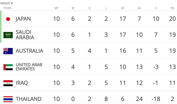This screenshot has width=177, height=104.
Task: Click the Iraq flag icon
Action: [x=8, y=83]
